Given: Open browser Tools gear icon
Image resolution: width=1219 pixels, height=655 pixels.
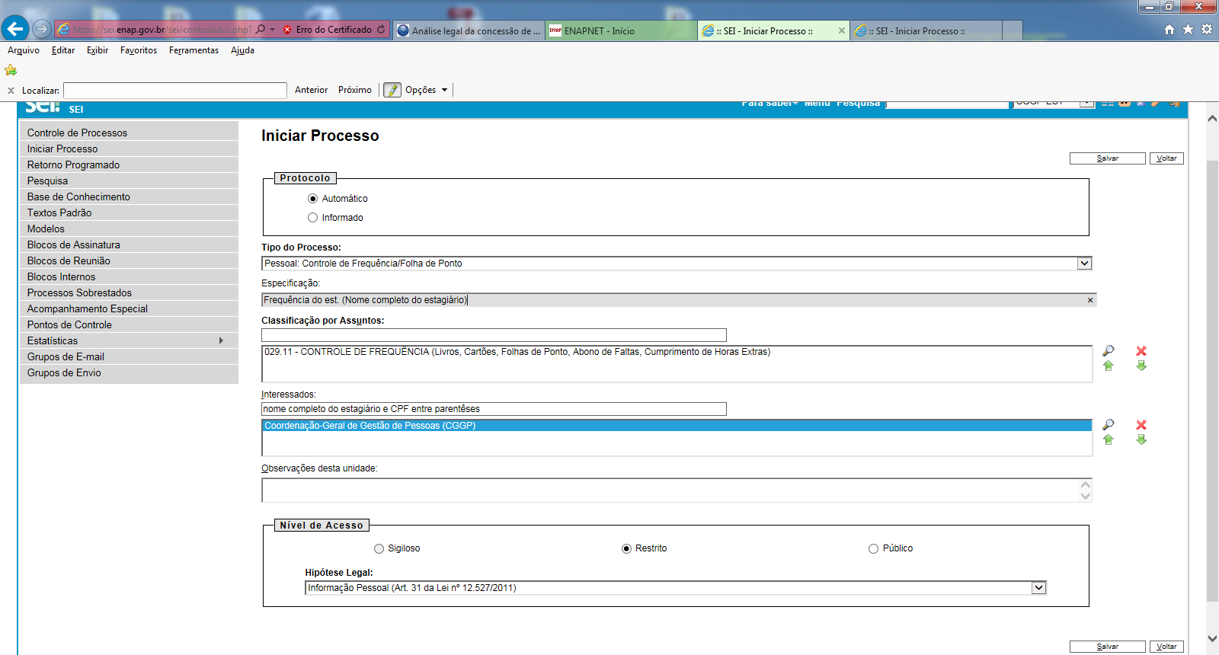Looking at the screenshot, I should click(1207, 29).
